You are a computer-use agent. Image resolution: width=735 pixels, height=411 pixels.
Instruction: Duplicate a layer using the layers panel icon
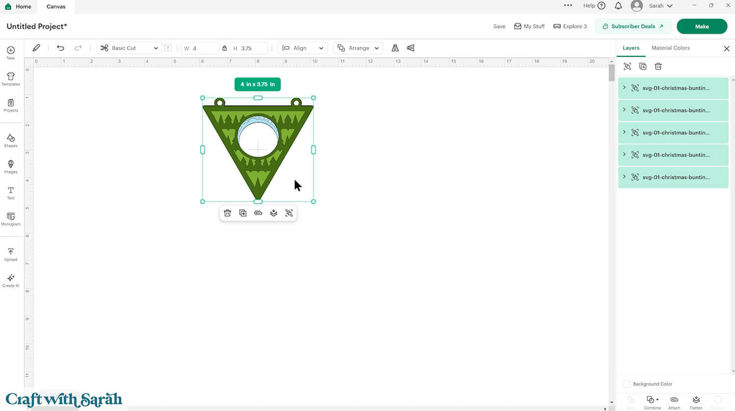pyautogui.click(x=643, y=66)
